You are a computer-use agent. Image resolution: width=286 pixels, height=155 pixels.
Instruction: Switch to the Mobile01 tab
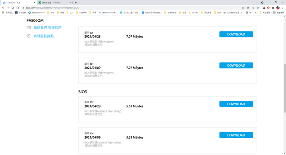pos(54,2)
